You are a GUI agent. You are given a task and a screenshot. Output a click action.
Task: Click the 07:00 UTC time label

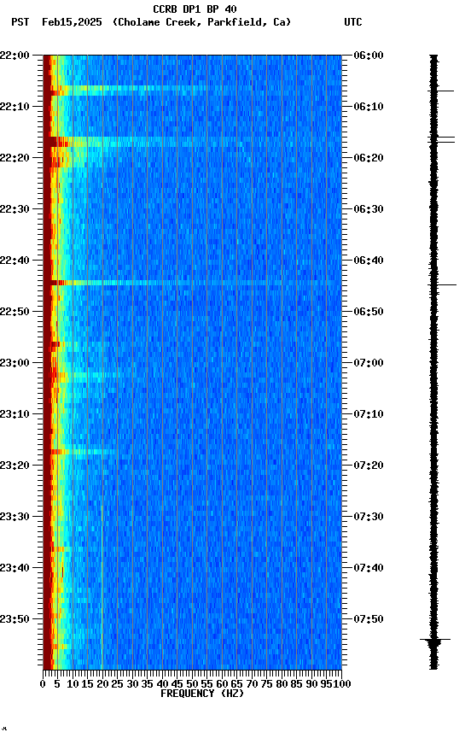click(x=369, y=363)
